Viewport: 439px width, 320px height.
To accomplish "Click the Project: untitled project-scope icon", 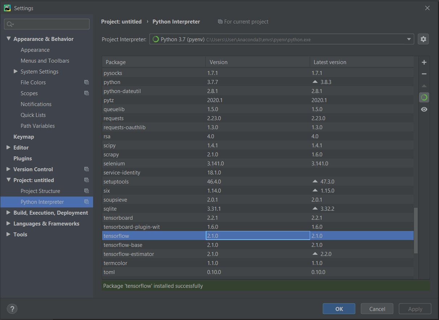I will click(87, 180).
